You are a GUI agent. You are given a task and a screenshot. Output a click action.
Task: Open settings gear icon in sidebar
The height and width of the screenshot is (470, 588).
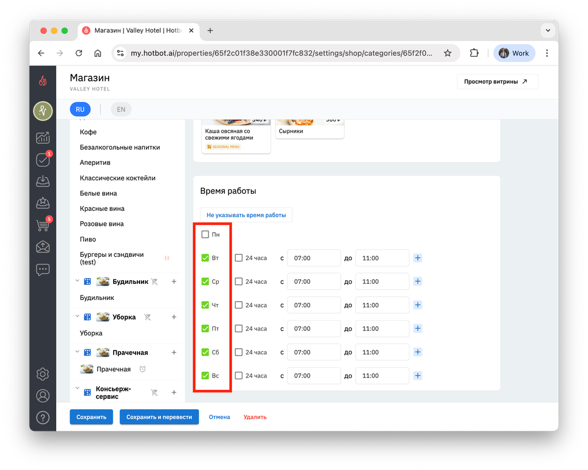click(42, 374)
